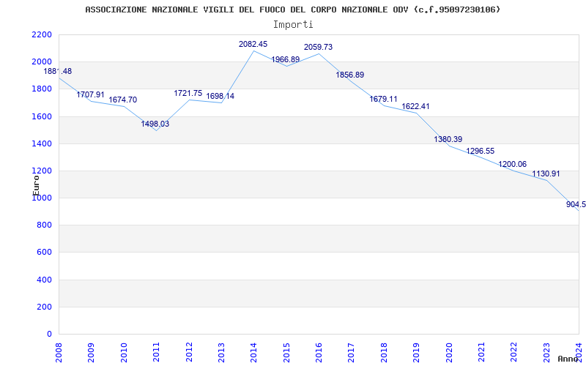This screenshot has height=366, width=586.
Task: Click the 1600 y-axis tick label
Action: point(42,116)
